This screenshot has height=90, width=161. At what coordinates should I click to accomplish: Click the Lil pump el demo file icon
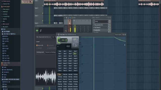click(x=2, y=63)
